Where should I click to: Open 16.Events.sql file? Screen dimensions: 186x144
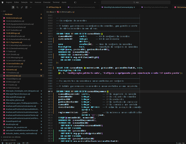(x=11, y=70)
